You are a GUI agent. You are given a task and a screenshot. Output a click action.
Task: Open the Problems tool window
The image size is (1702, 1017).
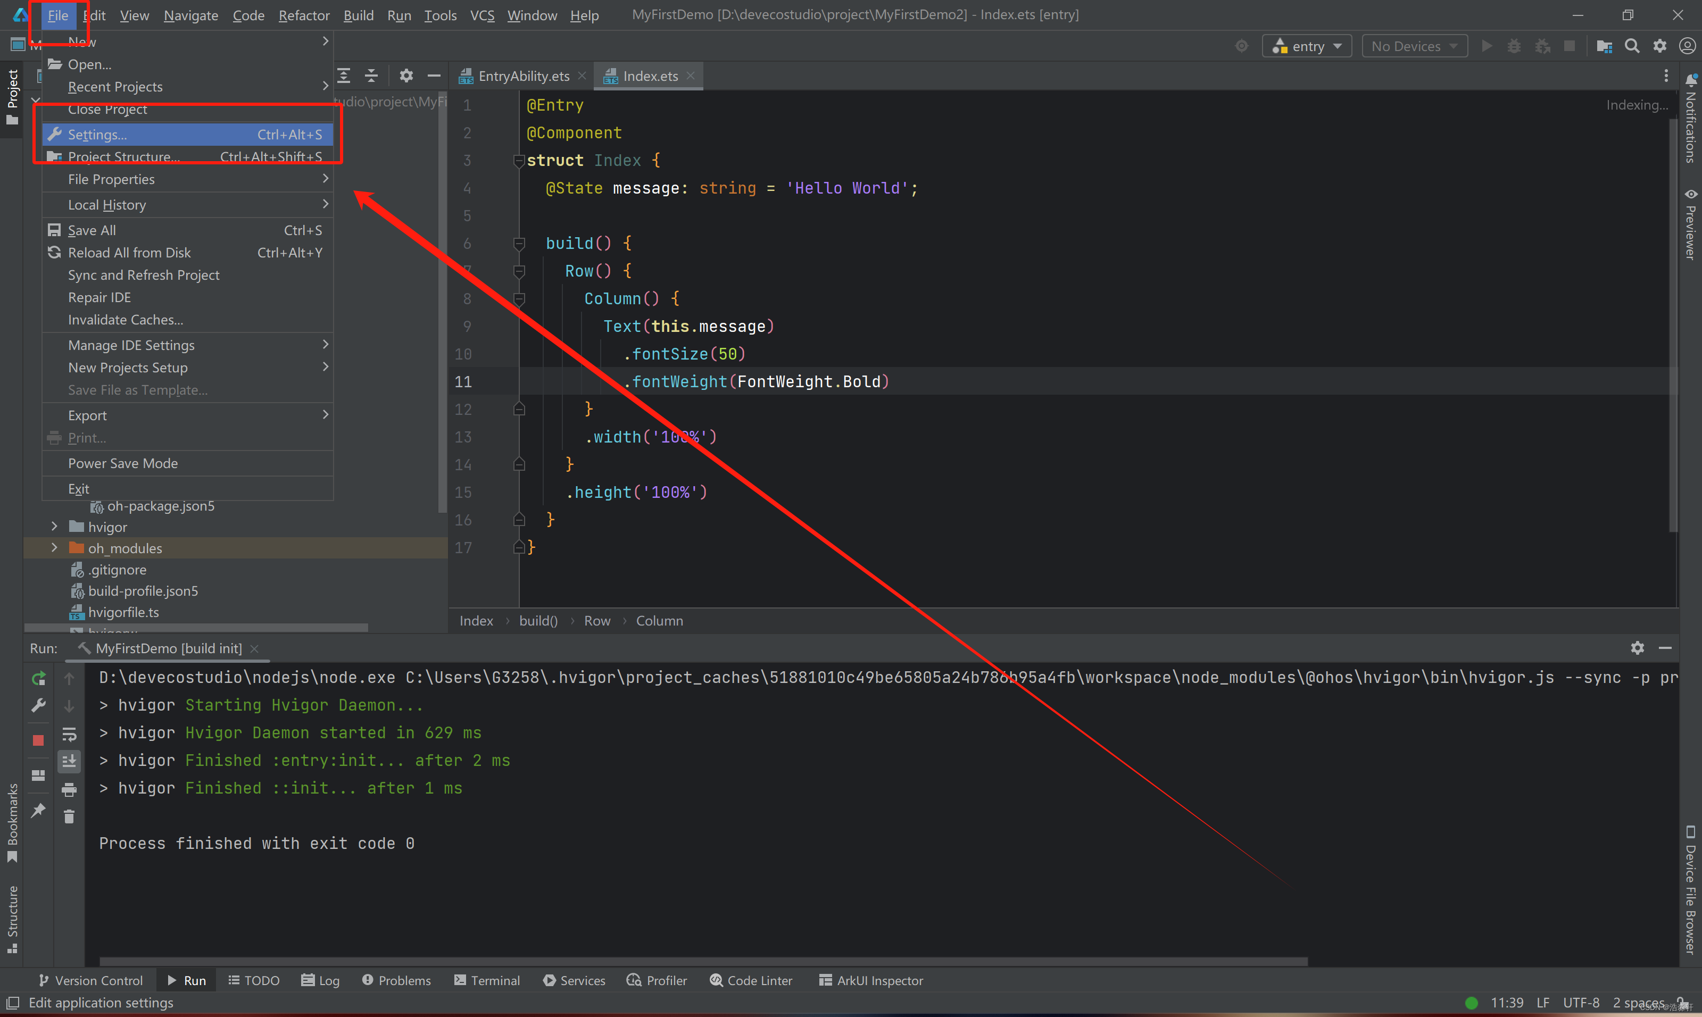click(396, 980)
